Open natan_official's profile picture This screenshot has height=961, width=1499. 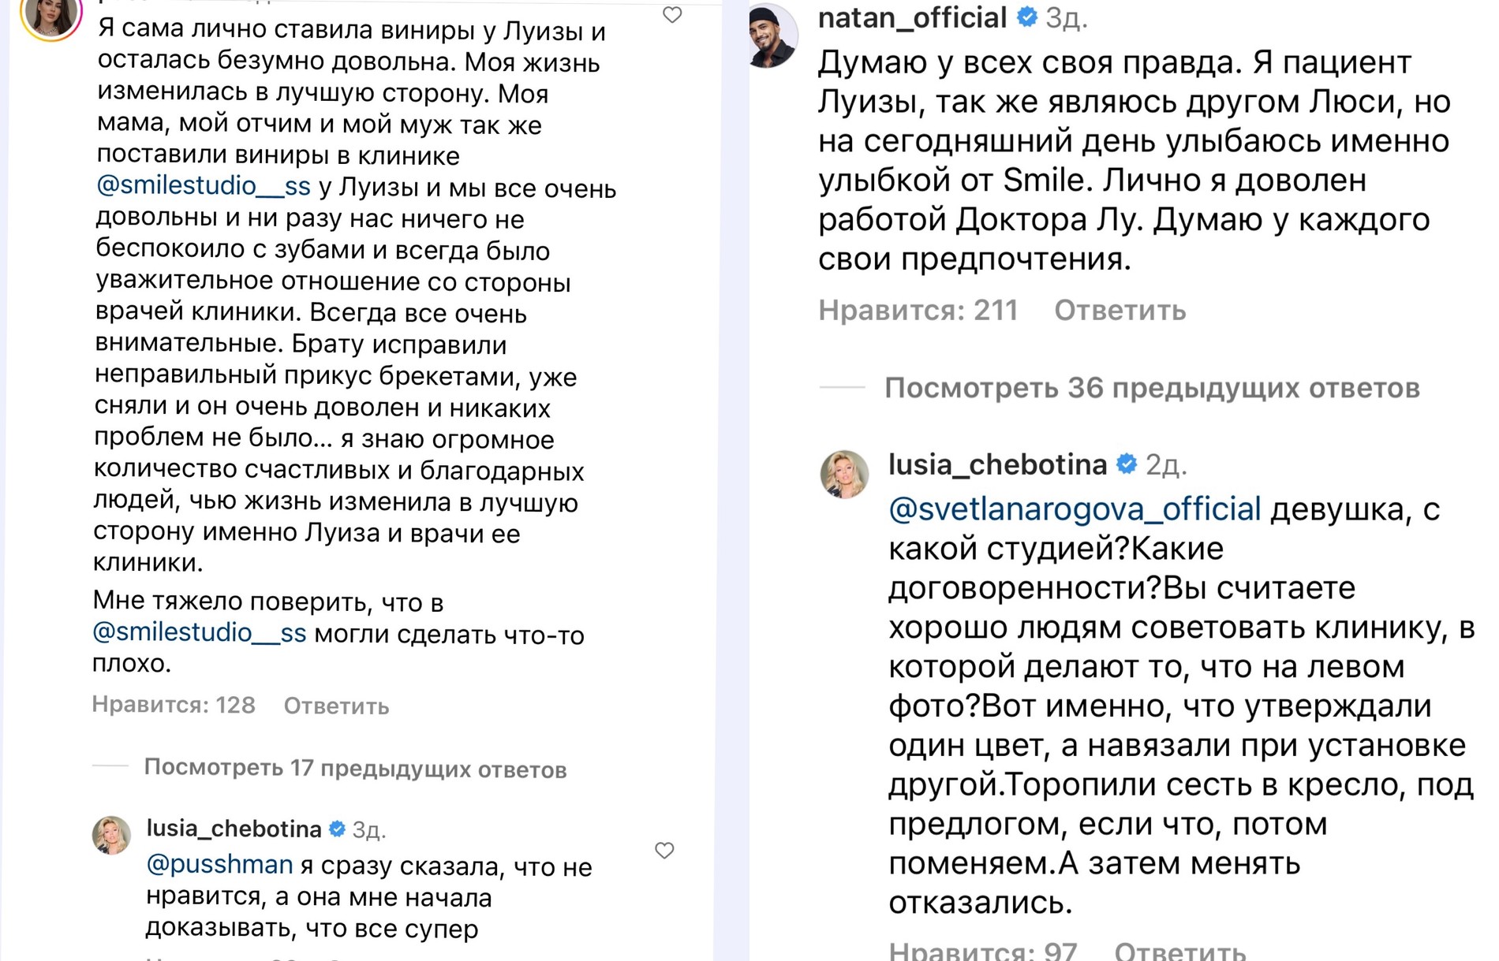(x=772, y=35)
